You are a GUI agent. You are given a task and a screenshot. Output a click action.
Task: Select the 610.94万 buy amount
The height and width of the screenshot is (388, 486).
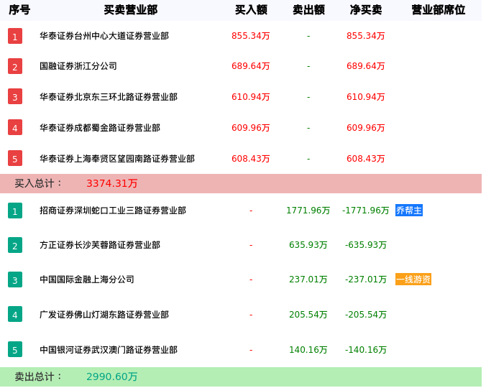click(251, 97)
